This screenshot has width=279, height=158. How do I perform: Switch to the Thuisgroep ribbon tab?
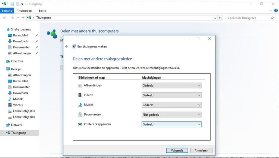(24, 11)
